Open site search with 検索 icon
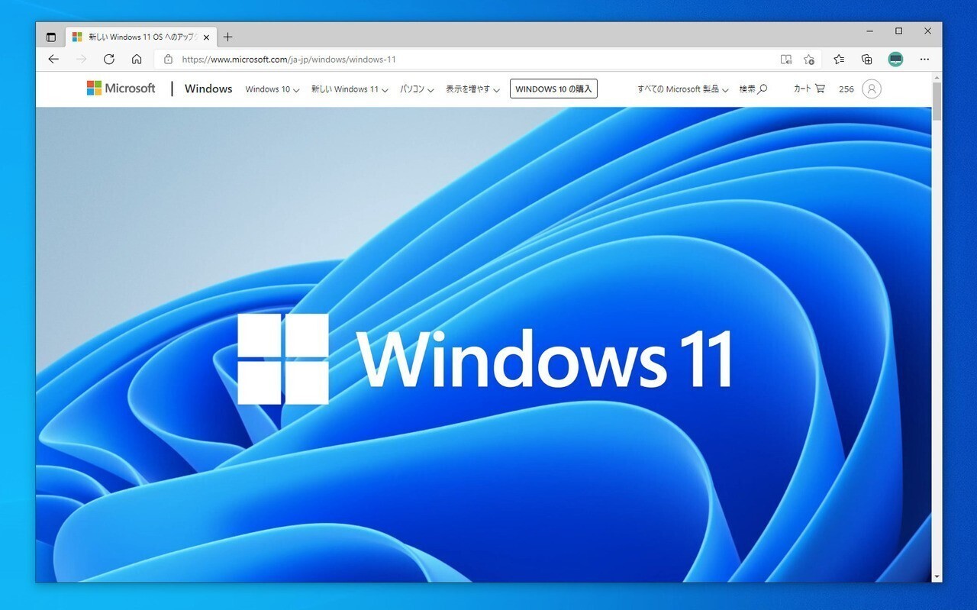The height and width of the screenshot is (610, 977). (753, 89)
